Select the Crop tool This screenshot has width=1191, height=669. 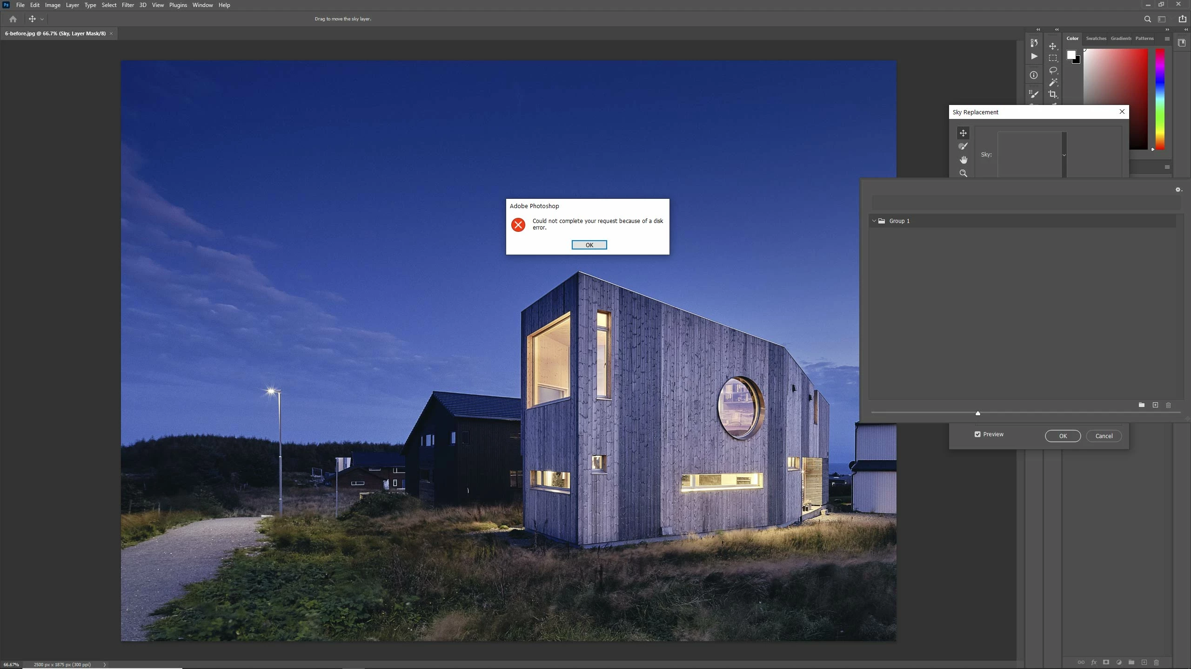pos(1053,94)
